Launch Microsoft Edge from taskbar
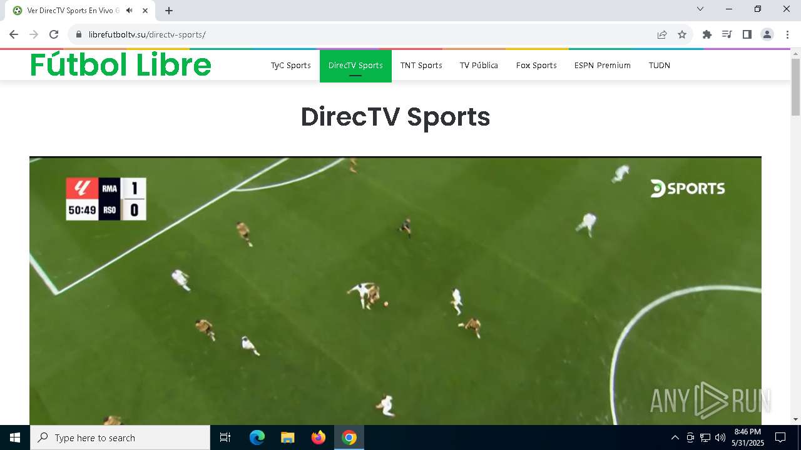This screenshot has height=450, width=801. pyautogui.click(x=257, y=437)
